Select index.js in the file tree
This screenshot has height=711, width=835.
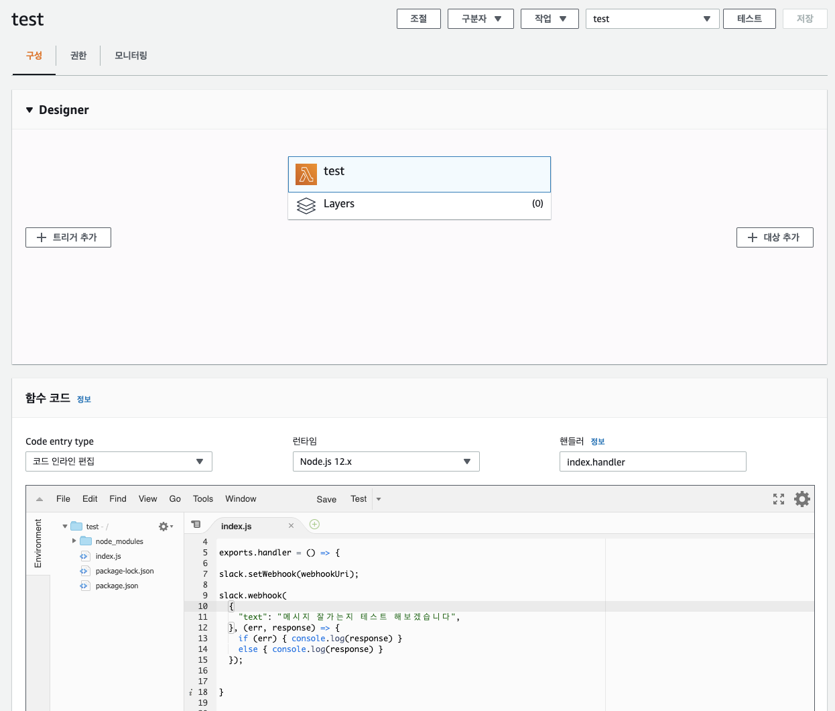[108, 556]
